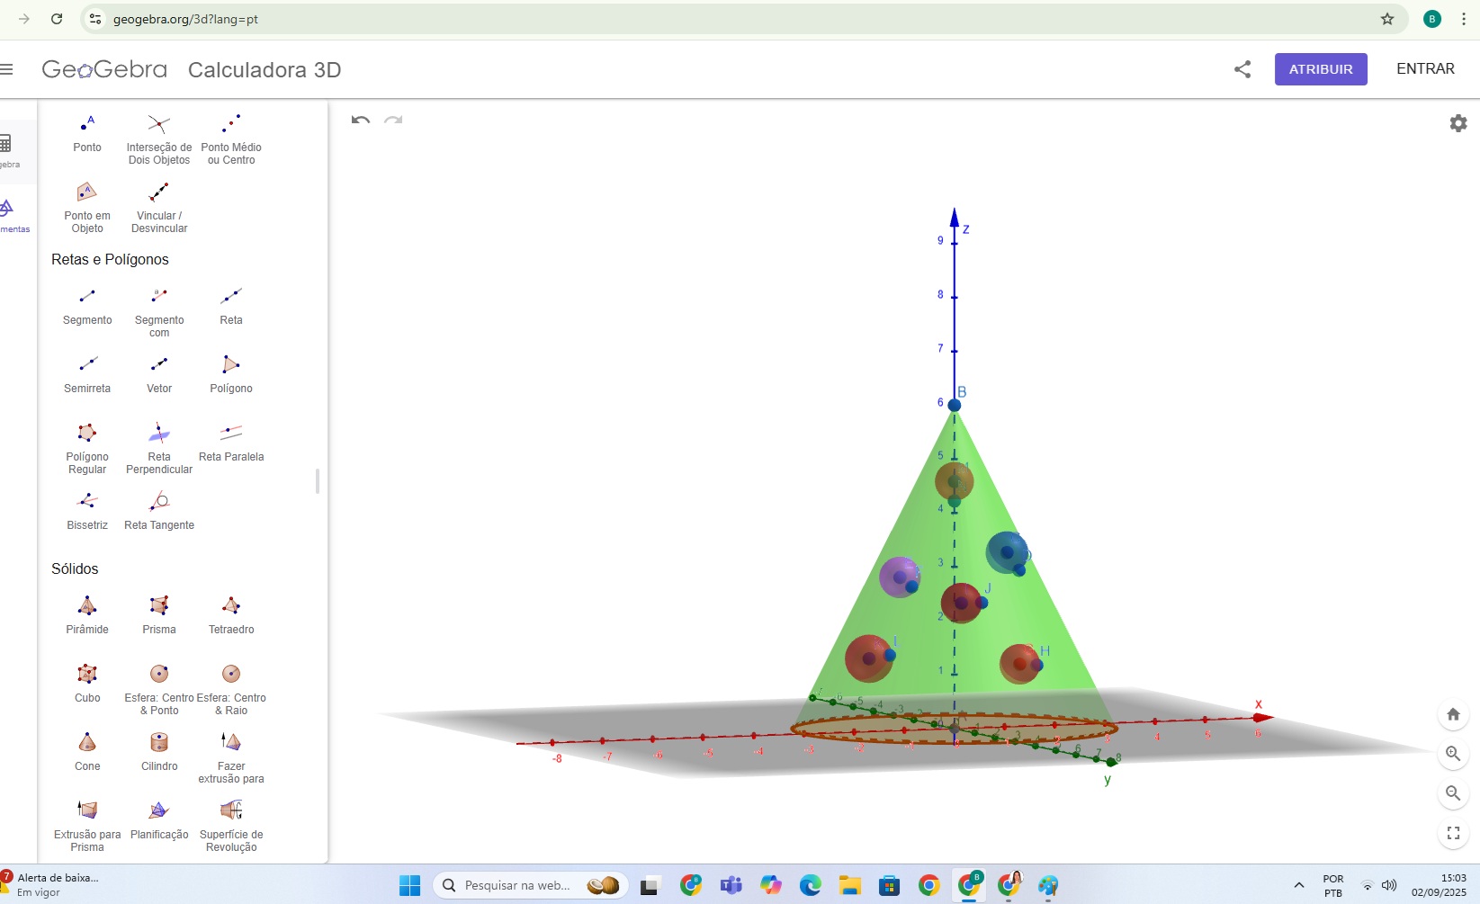Click the share icon
The width and height of the screenshot is (1480, 904).
(1242, 69)
